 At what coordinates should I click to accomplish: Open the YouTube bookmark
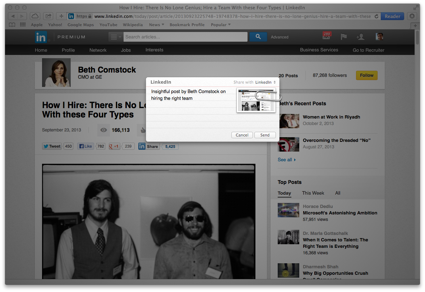(x=108, y=25)
